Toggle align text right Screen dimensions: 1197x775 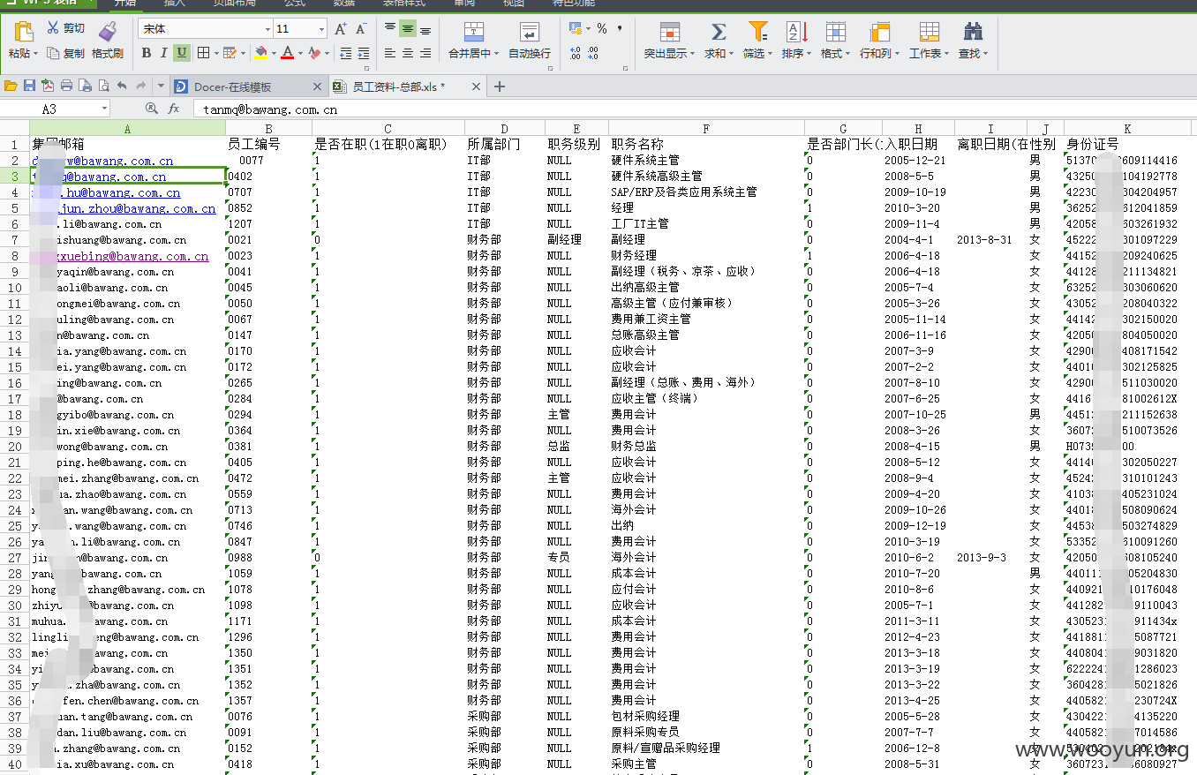[x=425, y=54]
